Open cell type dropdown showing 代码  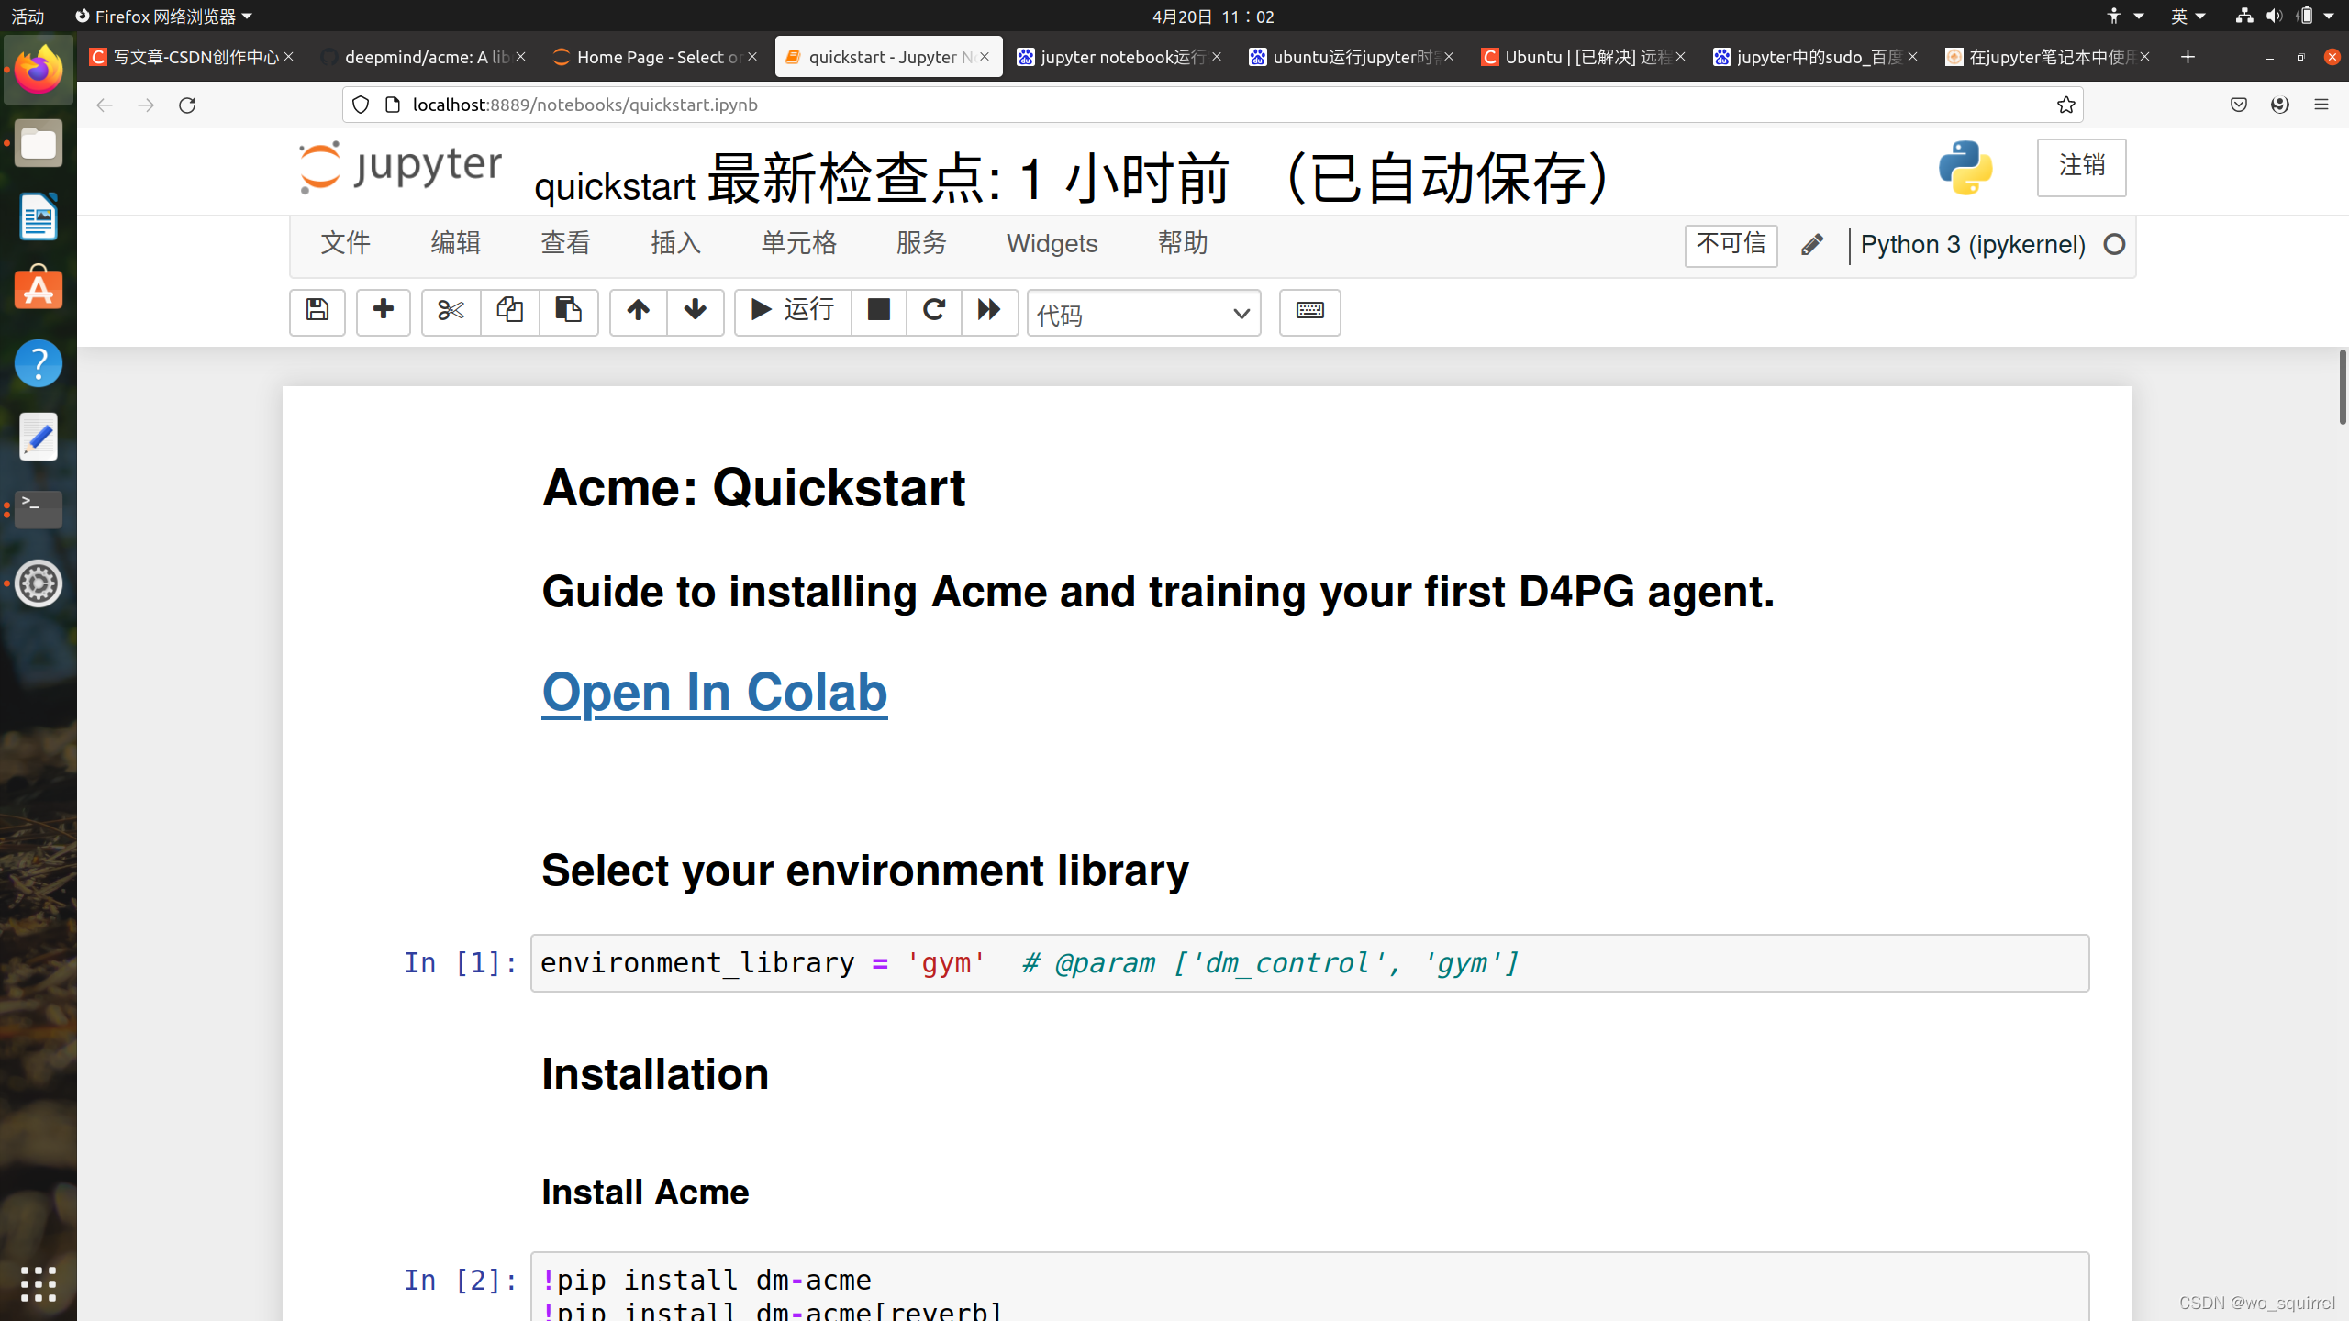pos(1143,314)
